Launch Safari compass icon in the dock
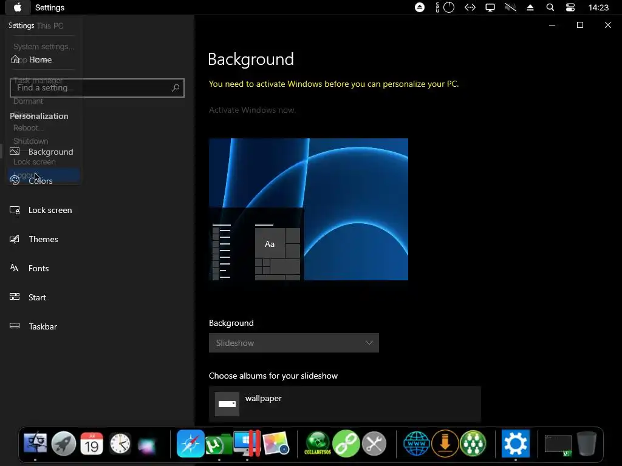The image size is (622, 466). tap(191, 444)
